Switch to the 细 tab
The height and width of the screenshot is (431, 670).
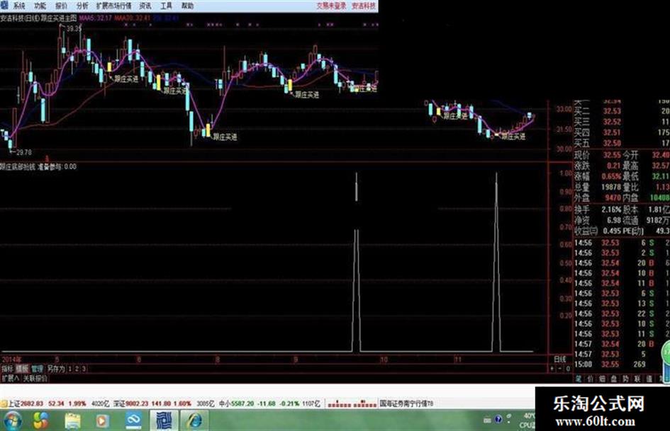(x=602, y=379)
